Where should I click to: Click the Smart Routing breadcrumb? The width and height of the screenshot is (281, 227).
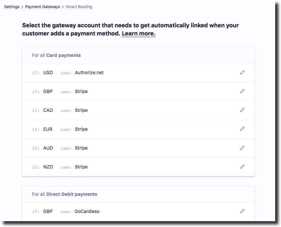[79, 7]
